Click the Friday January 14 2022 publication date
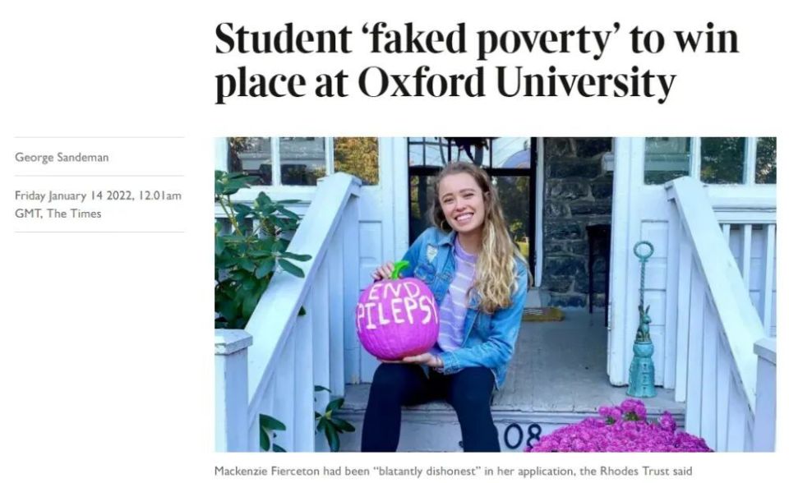Viewport: 789px width, 483px height. click(x=67, y=195)
